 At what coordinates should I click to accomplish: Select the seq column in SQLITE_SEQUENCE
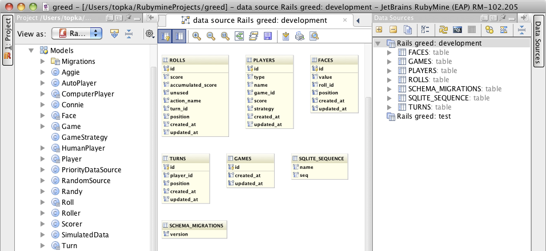(x=304, y=175)
